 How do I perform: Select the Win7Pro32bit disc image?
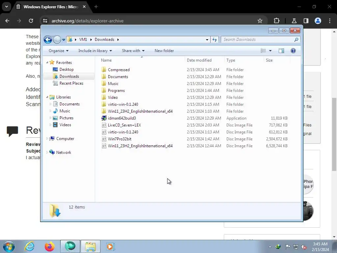click(x=119, y=139)
